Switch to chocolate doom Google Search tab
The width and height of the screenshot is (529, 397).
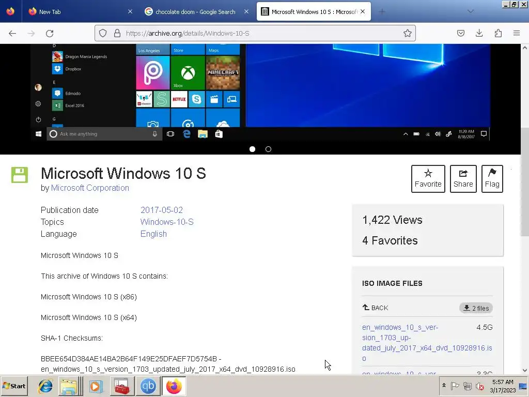(x=197, y=11)
